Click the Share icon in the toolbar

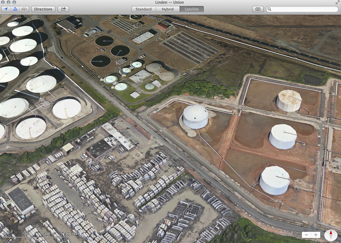[63, 9]
